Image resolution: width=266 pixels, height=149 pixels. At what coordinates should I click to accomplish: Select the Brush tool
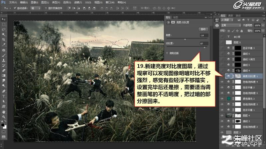(4, 55)
